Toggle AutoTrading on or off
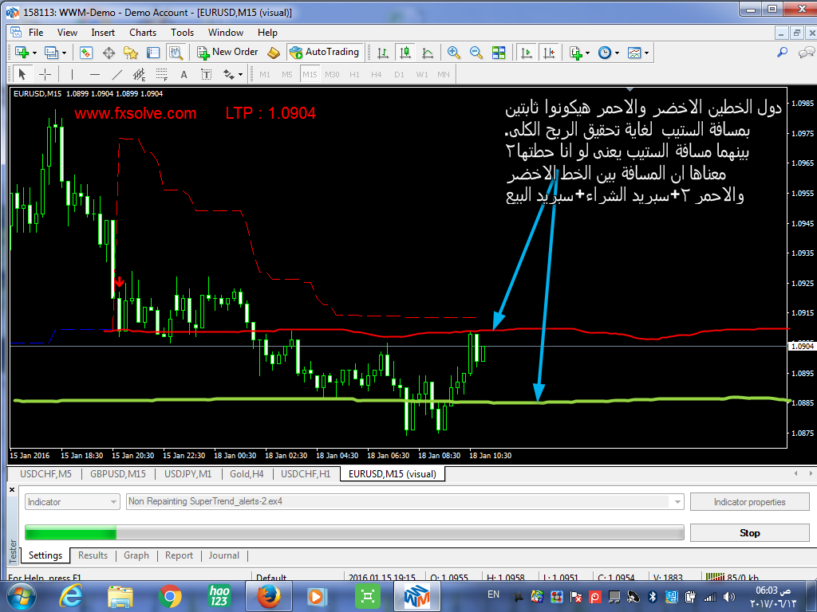 324,52
